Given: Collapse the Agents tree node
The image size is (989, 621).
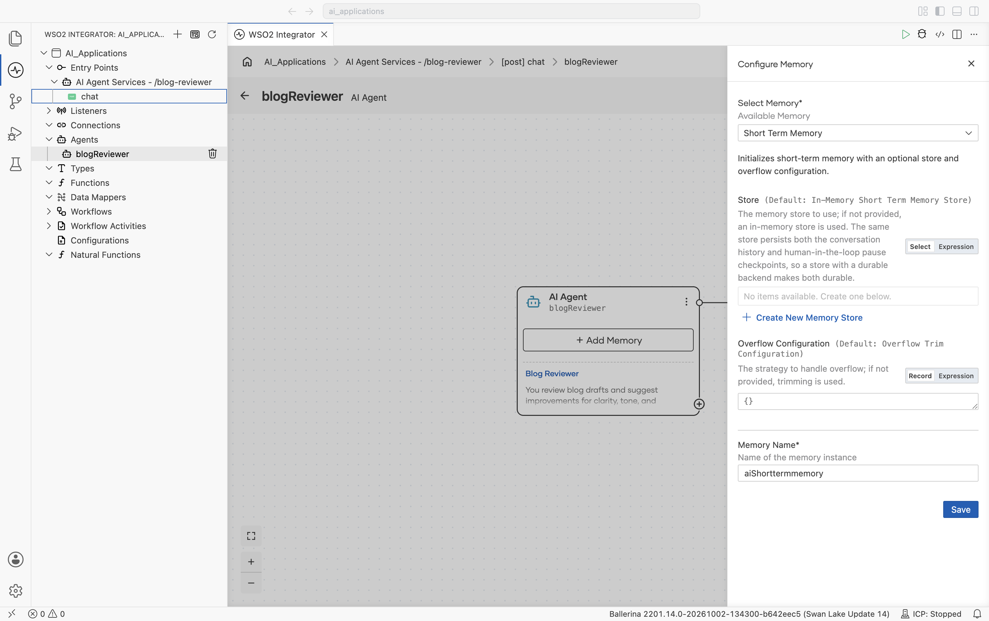Looking at the screenshot, I should (49, 140).
